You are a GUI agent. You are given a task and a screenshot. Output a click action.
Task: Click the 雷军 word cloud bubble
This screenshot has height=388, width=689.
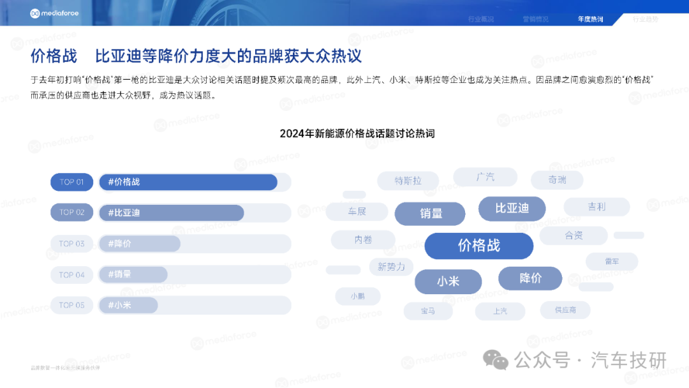tap(612, 262)
